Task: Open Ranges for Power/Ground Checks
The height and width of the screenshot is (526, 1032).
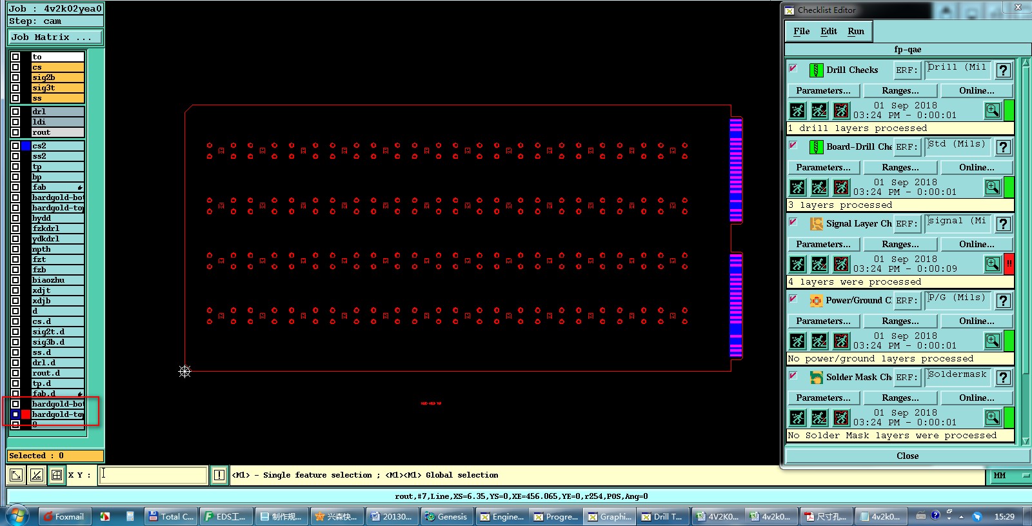Action: point(900,321)
